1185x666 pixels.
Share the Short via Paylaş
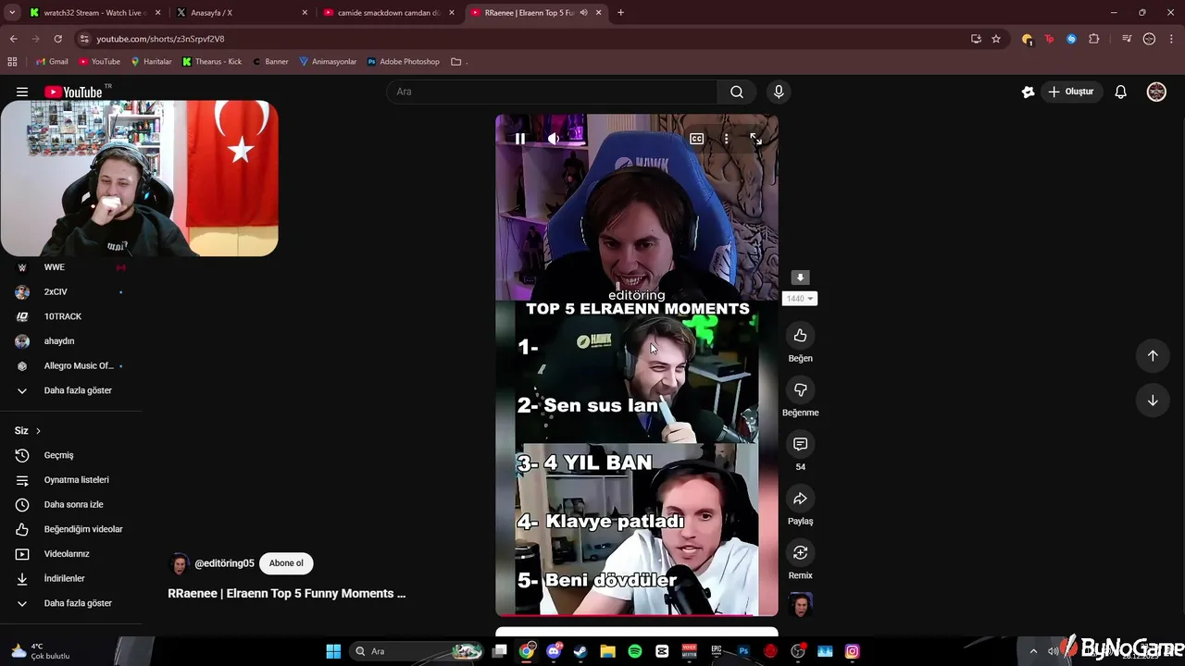tap(801, 499)
